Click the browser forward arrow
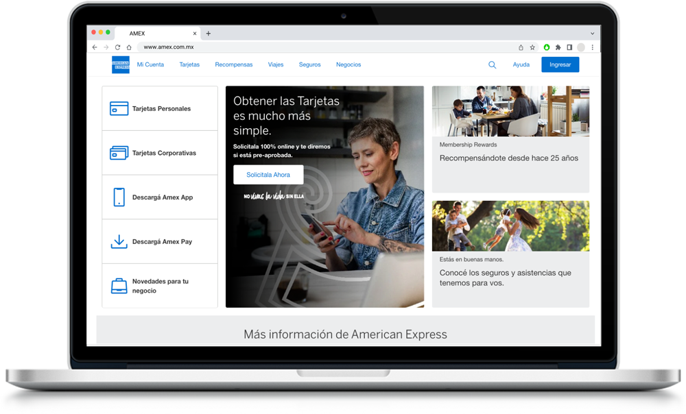This screenshot has height=414, width=686. [106, 47]
